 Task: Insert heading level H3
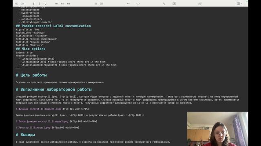(69, 4)
